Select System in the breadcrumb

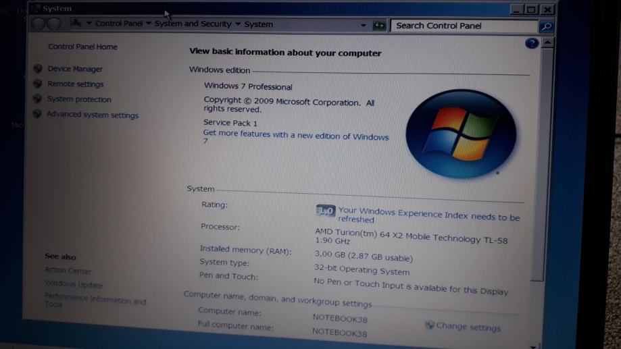tap(259, 24)
